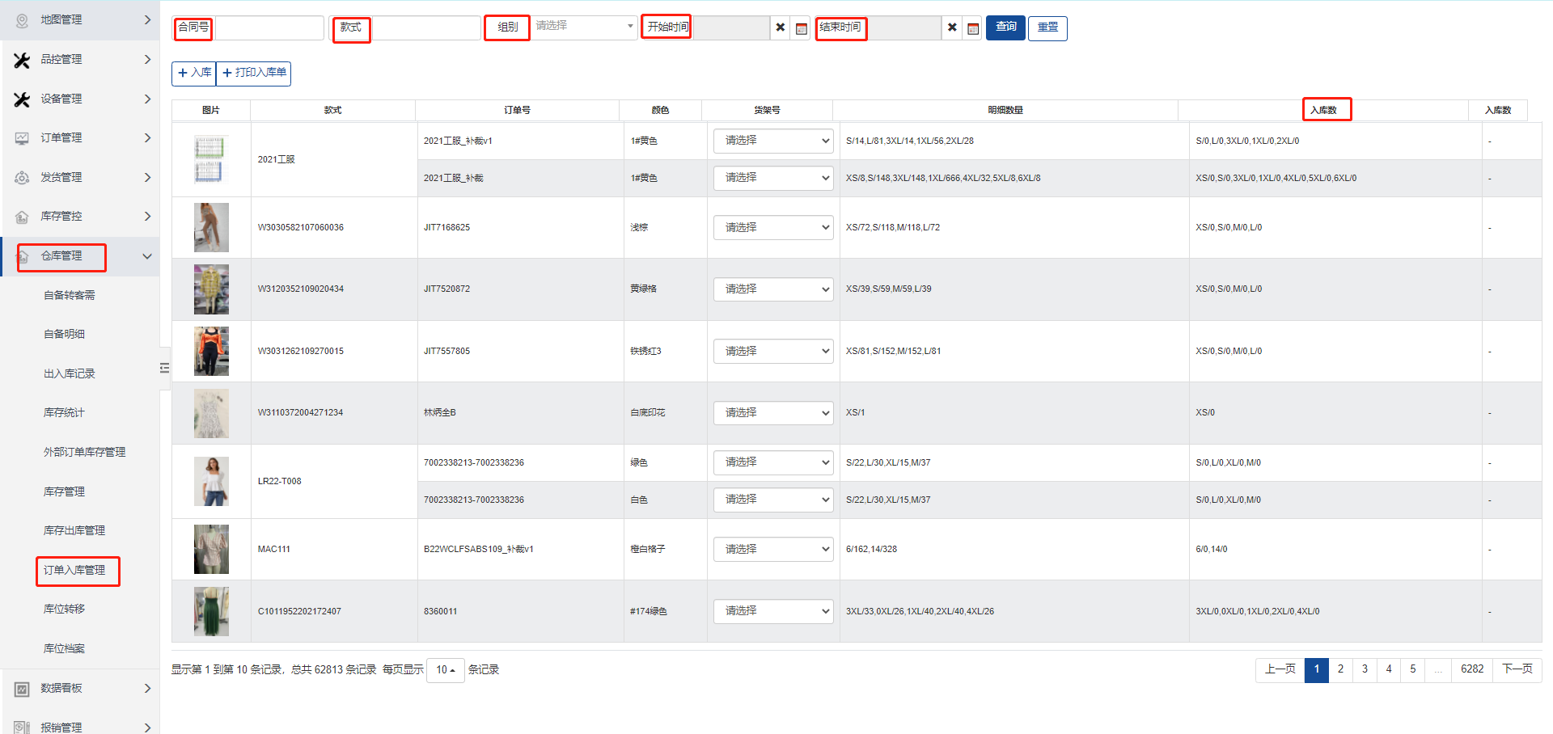Click the 数据看板 chart icon
The image size is (1553, 734).
[22, 689]
